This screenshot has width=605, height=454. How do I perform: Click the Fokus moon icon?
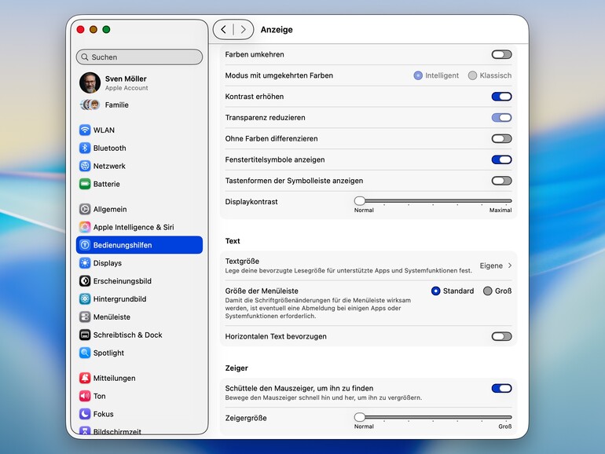(x=85, y=414)
